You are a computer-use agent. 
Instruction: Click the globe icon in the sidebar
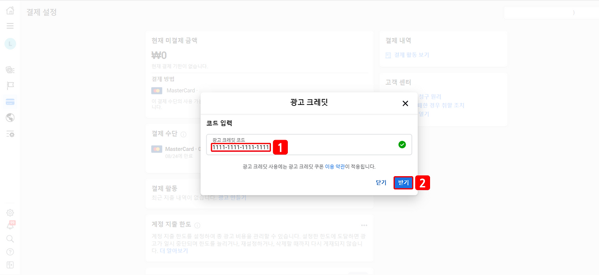pyautogui.click(x=9, y=118)
